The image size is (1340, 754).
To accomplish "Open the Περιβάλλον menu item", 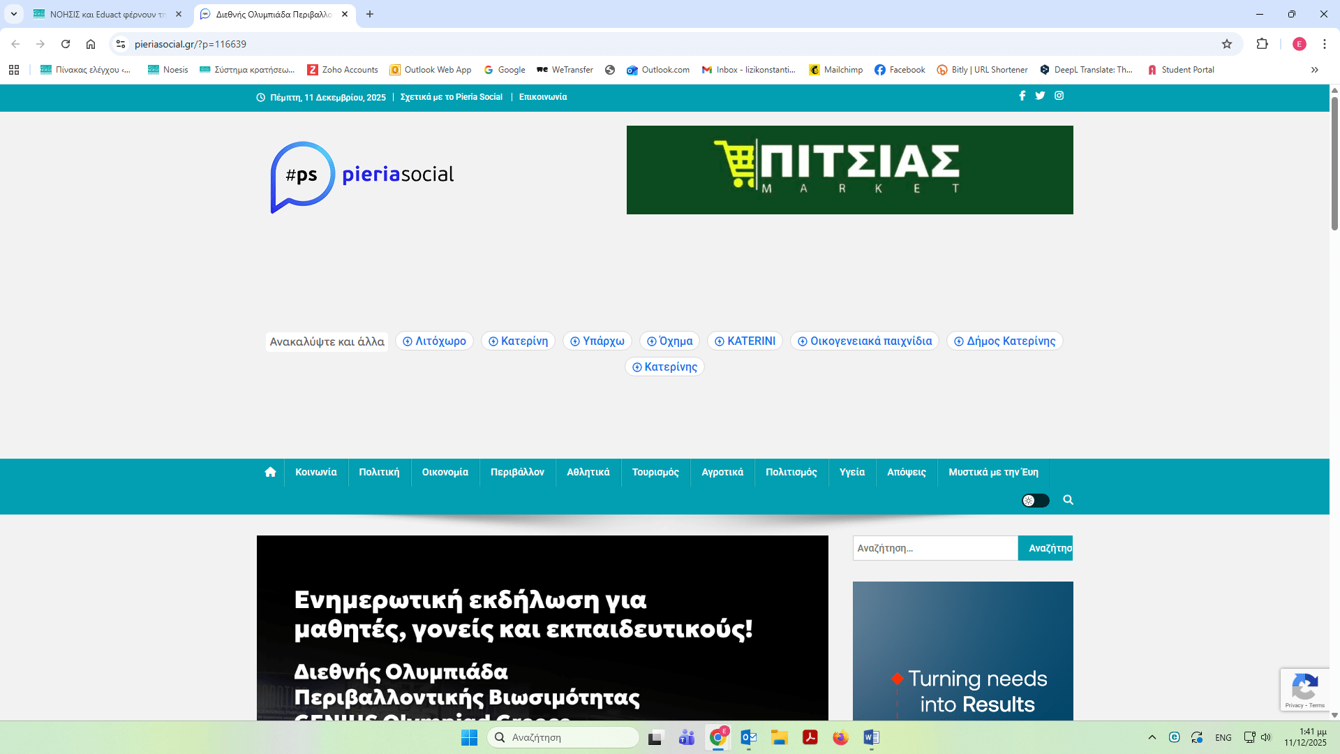I will click(x=517, y=473).
